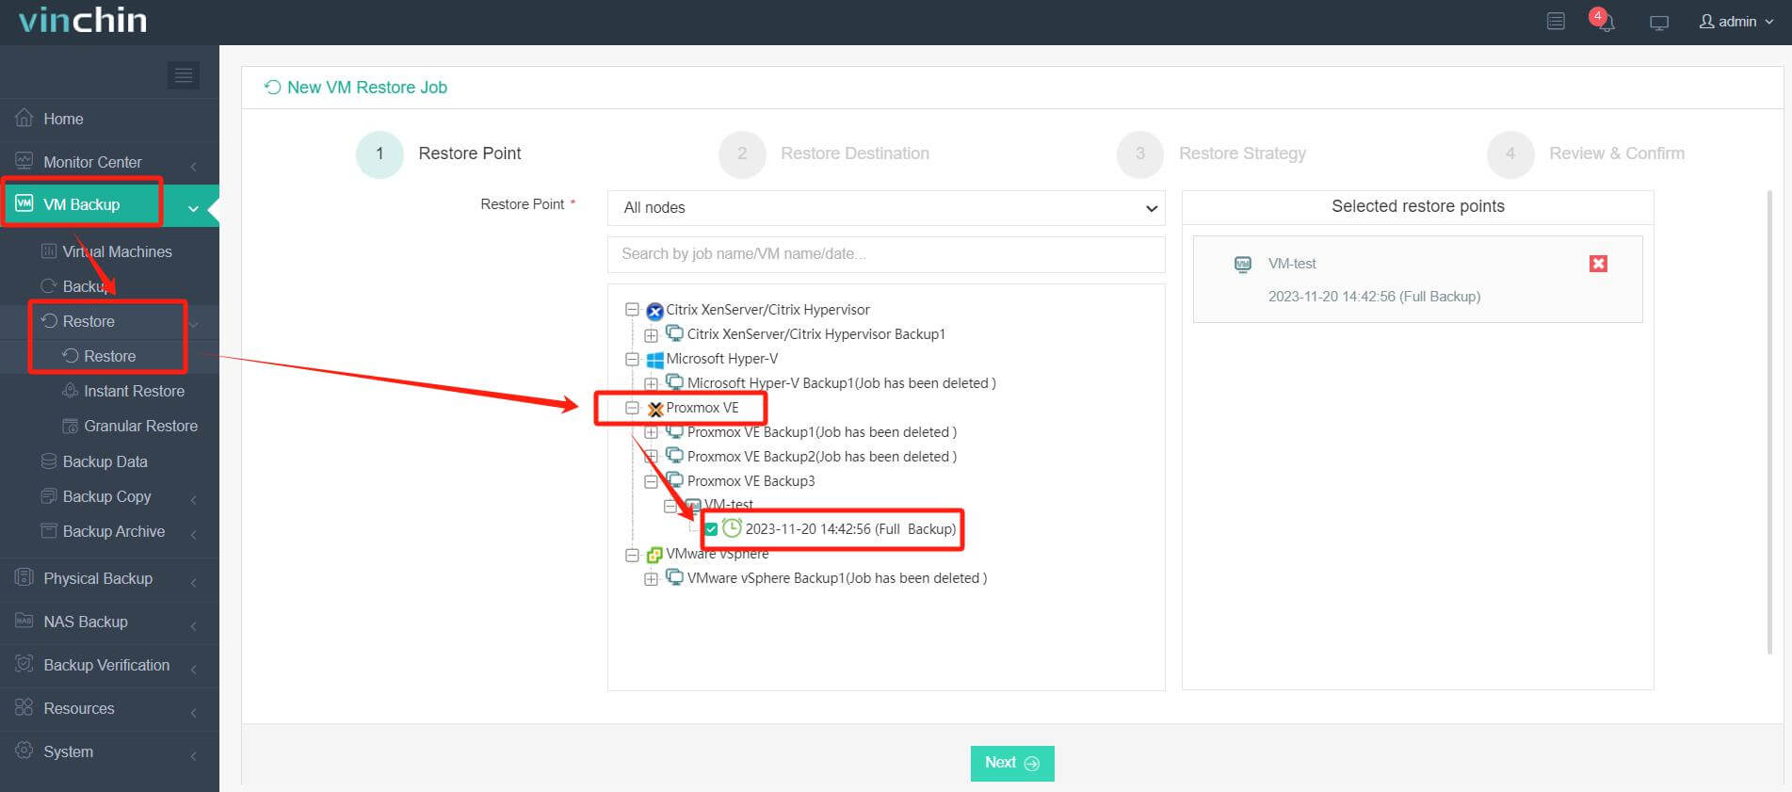Click the VMware vSphere logo icon
Viewport: 1792px width, 792px height.
click(x=655, y=555)
